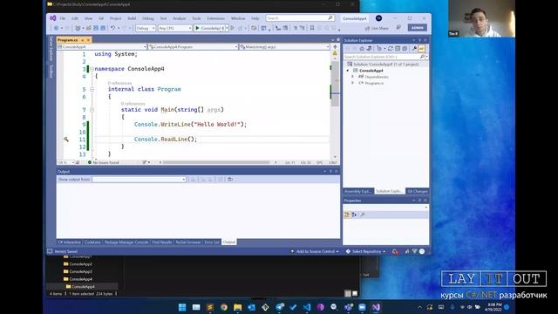
Task: Click the Visual Studio logo icon
Action: point(52,18)
